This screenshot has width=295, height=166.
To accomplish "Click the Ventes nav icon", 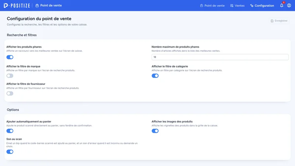I will pos(232,6).
